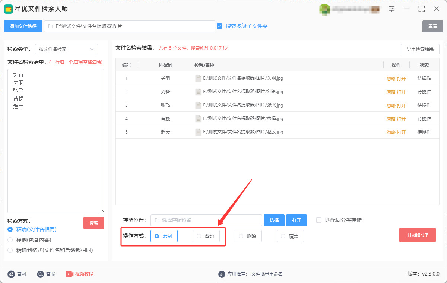
Task: Expand the 检索类型 dropdown
Action: click(67, 49)
